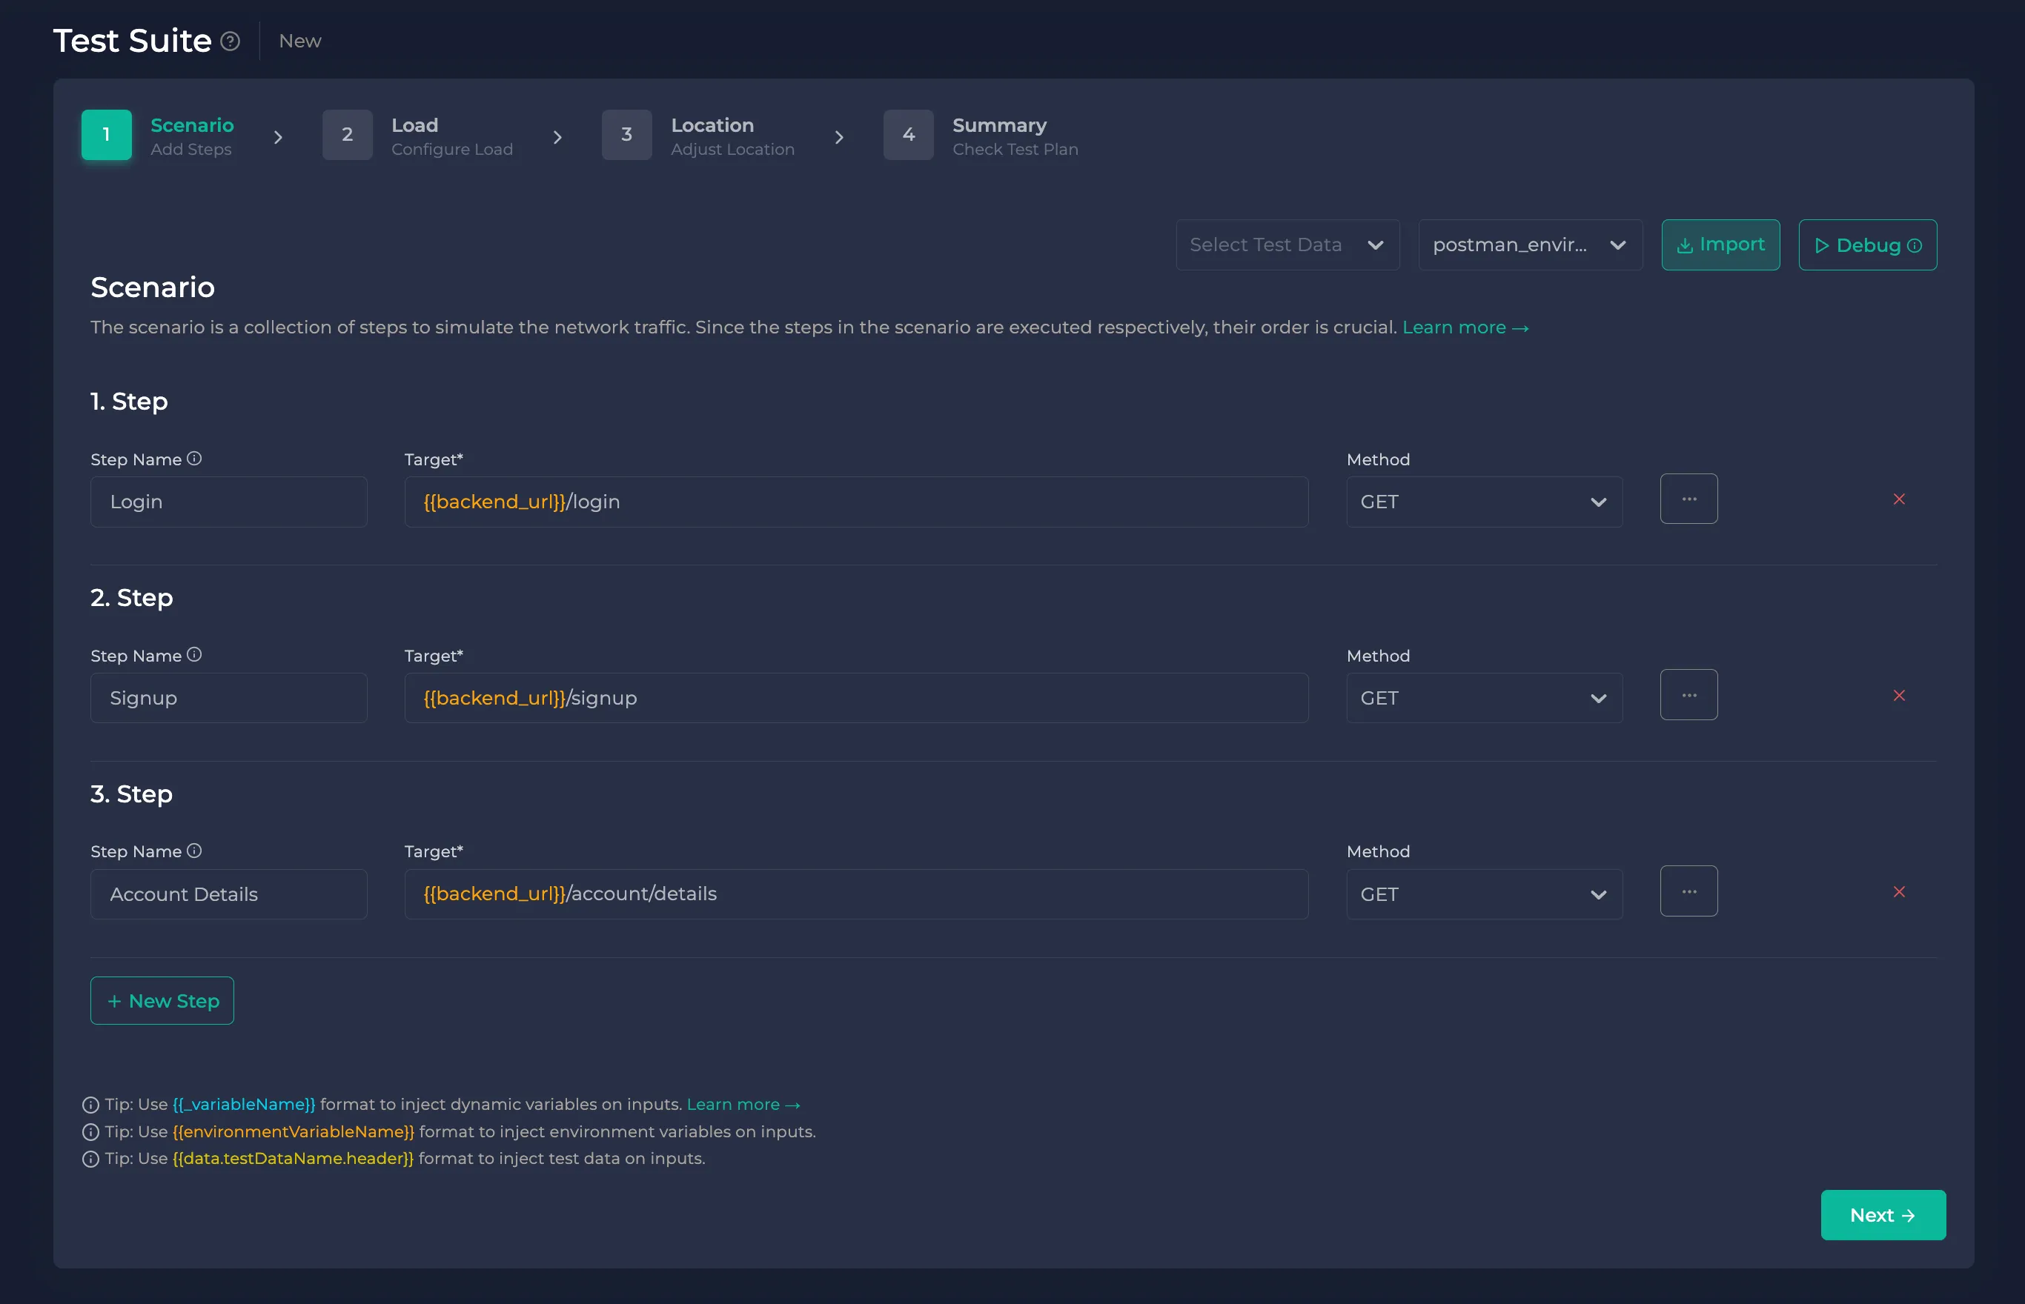Click the Account Details target input field

point(855,894)
